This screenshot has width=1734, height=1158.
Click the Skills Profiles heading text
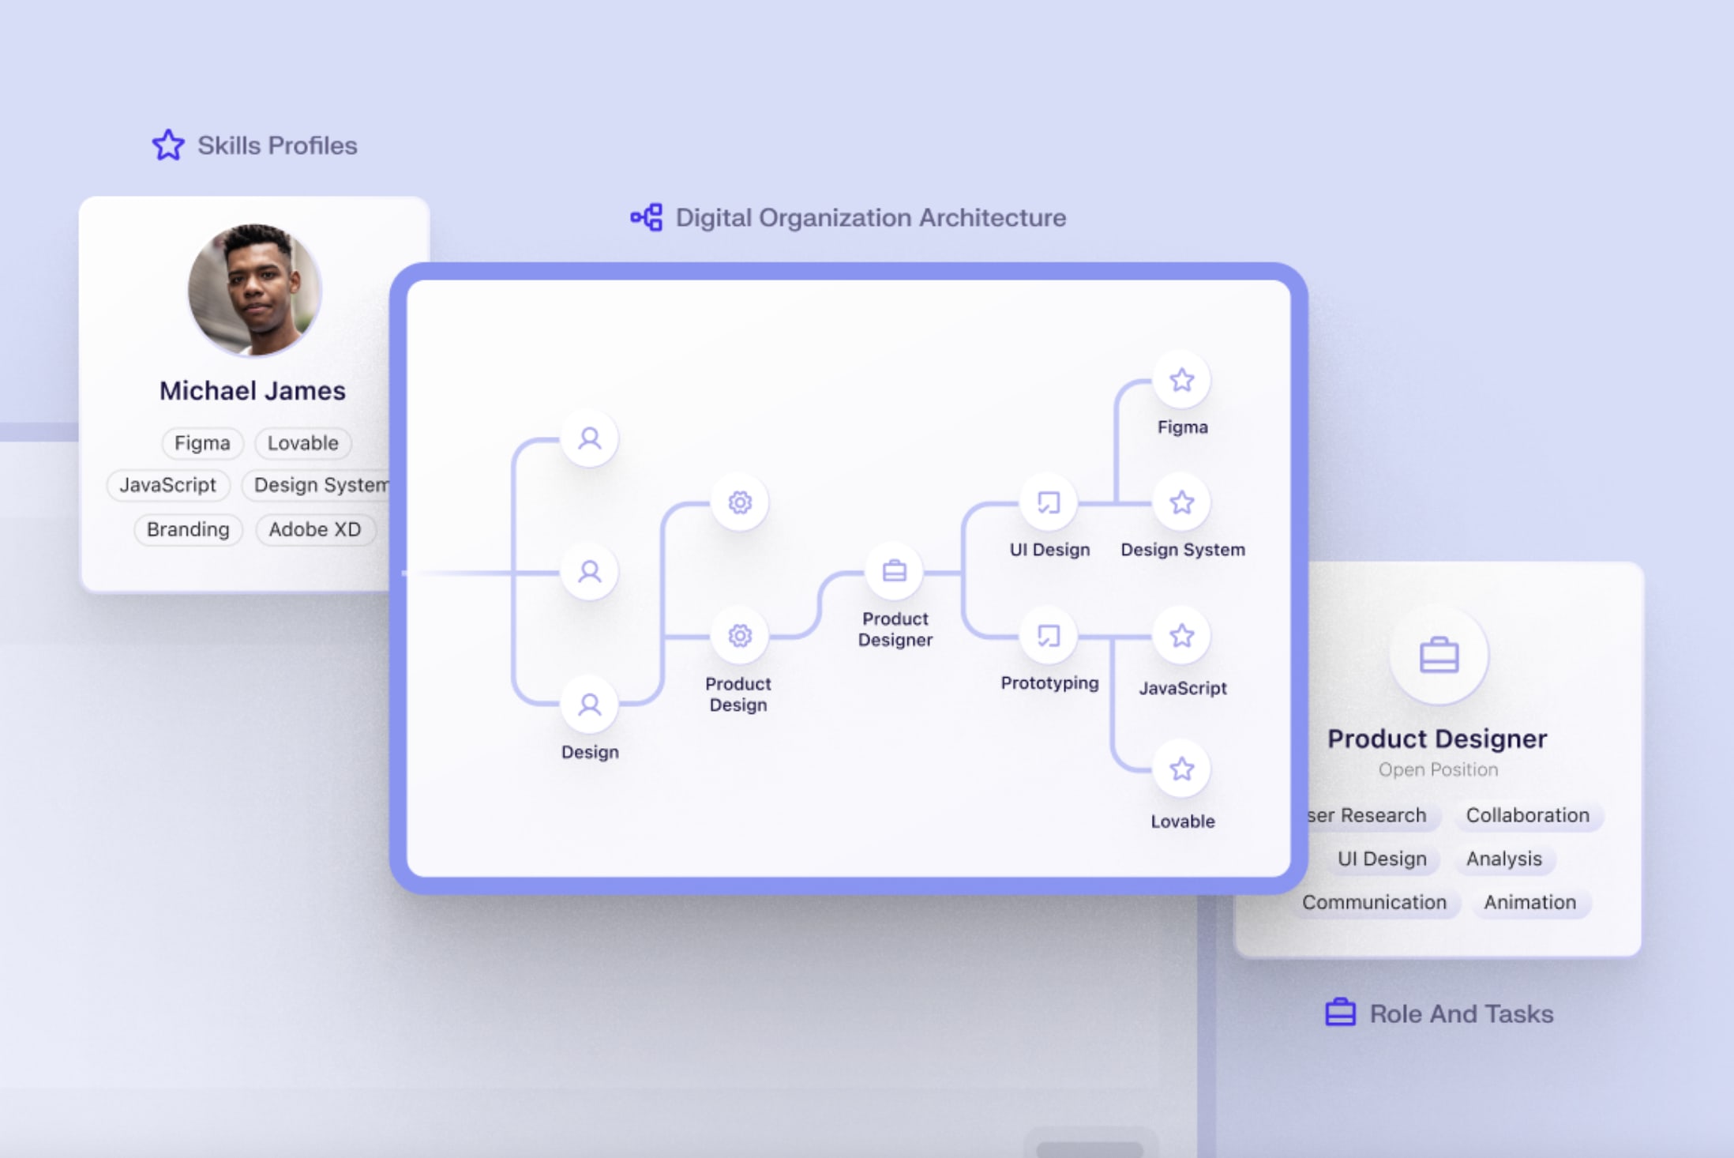[x=277, y=145]
